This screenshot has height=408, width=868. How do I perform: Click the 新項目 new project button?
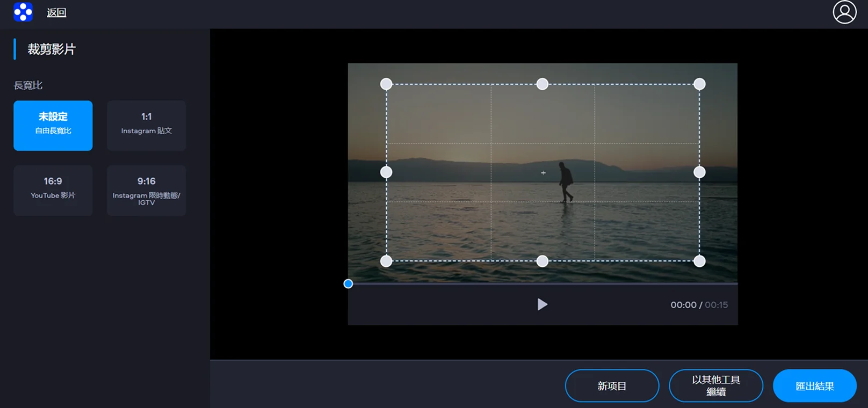[612, 385]
